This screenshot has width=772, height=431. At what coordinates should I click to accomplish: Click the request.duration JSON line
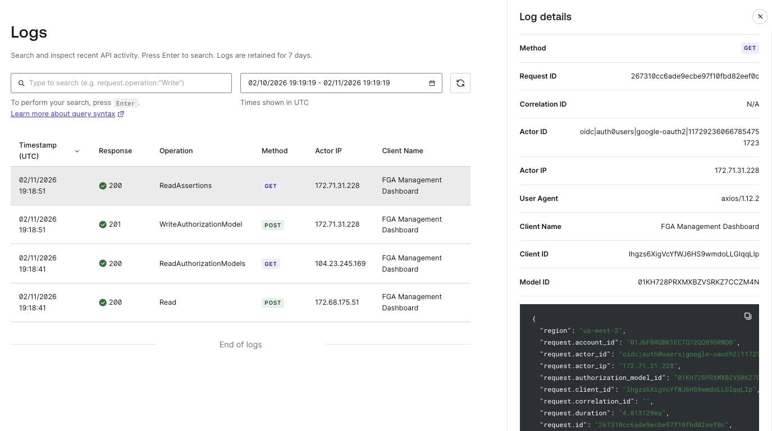[x=605, y=413]
